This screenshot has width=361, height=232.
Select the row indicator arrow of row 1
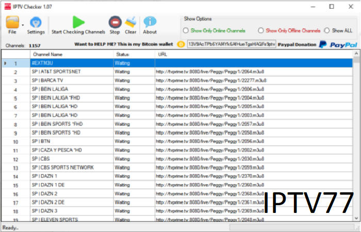(x=5, y=63)
